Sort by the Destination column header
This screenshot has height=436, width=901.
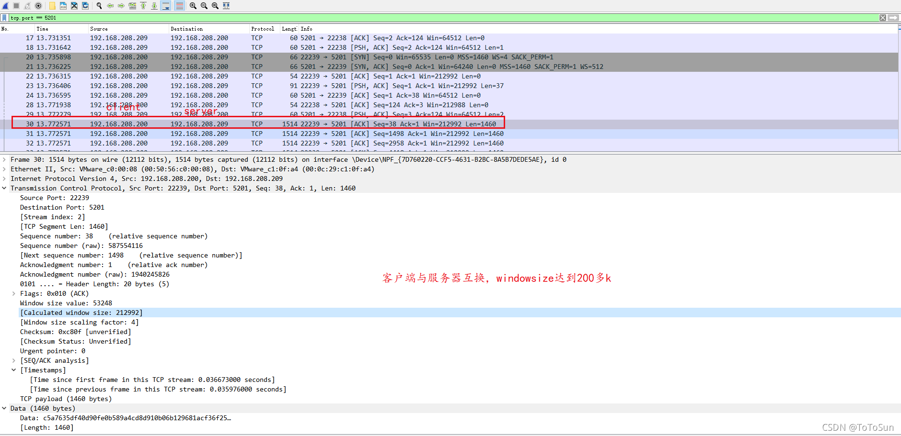coord(209,29)
